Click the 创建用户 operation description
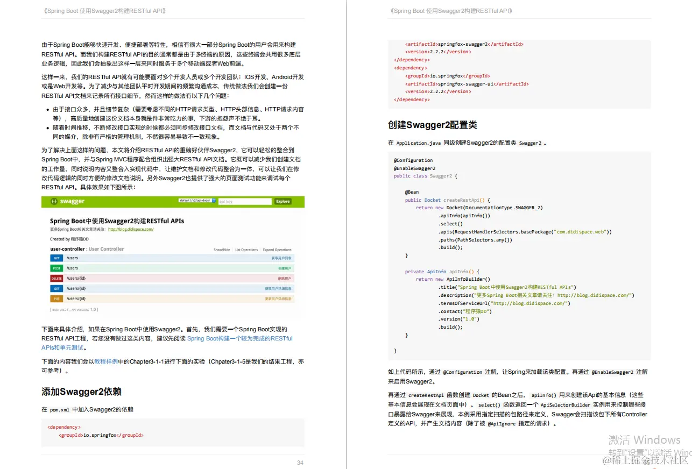The height and width of the screenshot is (469, 692). click(284, 268)
